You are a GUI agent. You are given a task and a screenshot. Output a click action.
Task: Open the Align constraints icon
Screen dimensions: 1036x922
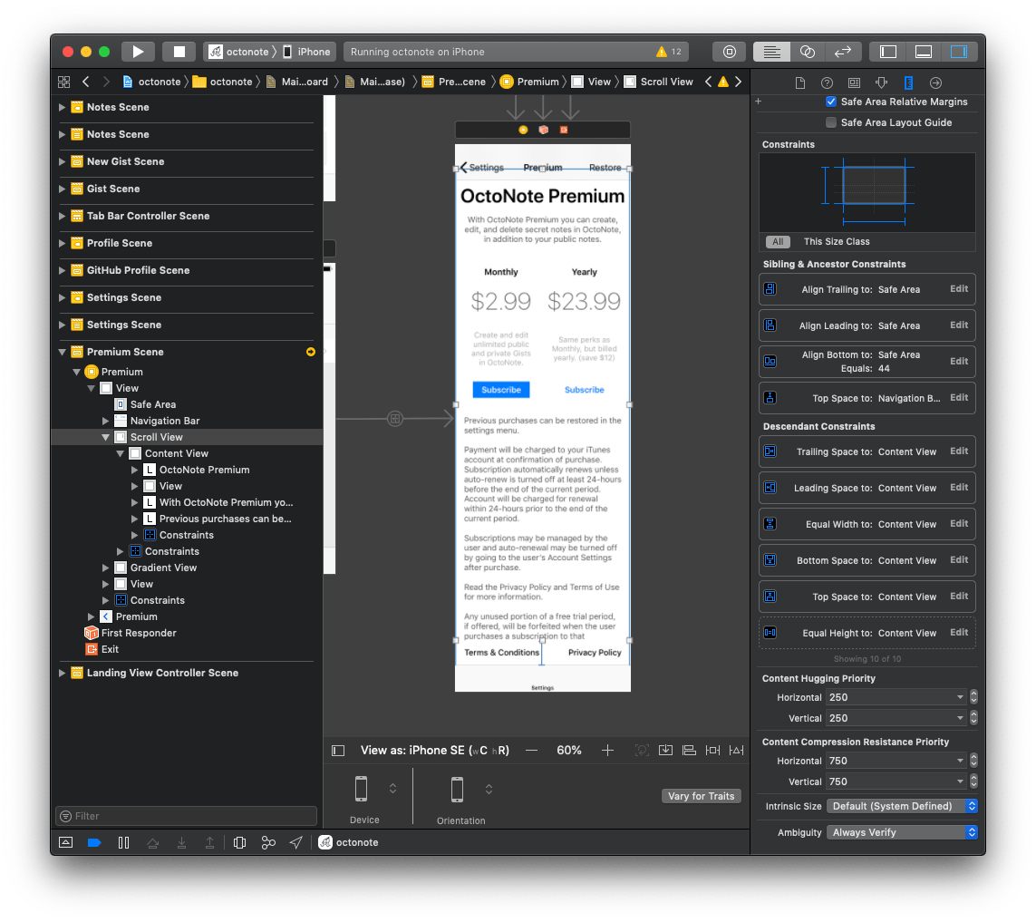(689, 751)
